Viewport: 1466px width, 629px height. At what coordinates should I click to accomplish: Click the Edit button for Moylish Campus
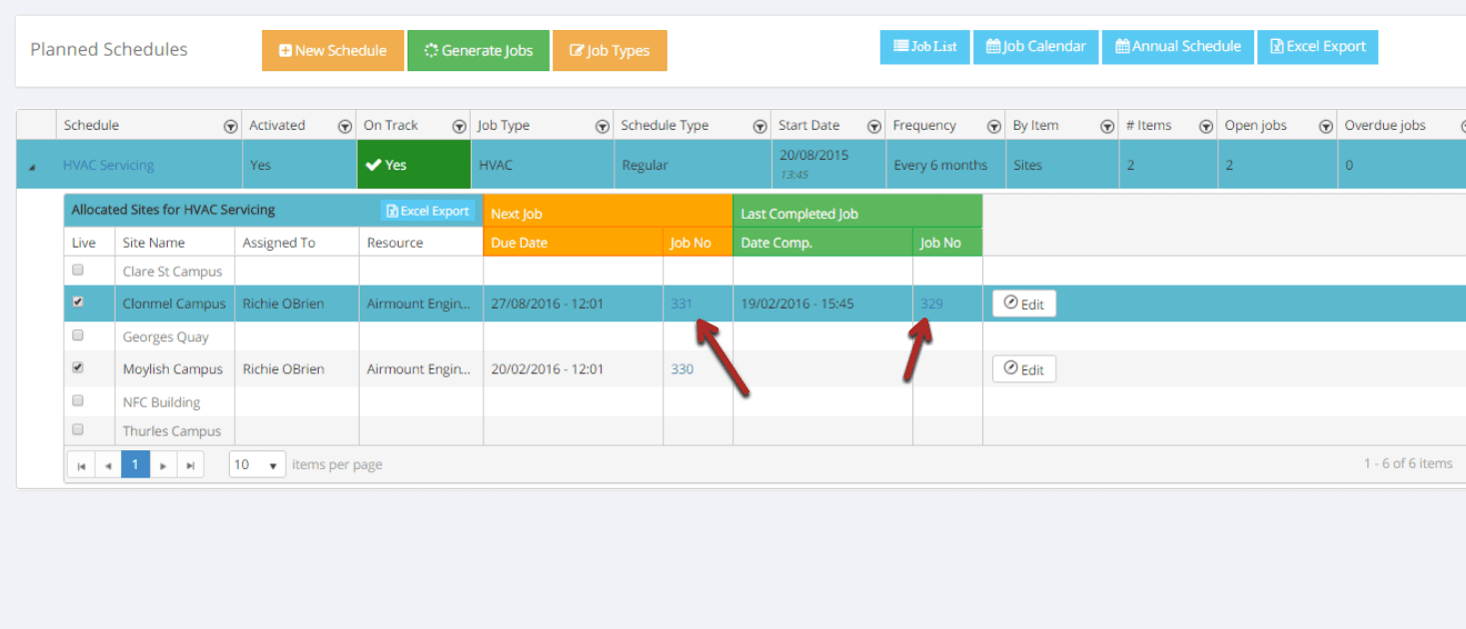coord(1023,368)
